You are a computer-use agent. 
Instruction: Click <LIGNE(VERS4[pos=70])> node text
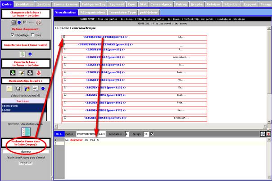[x=105, y=72]
